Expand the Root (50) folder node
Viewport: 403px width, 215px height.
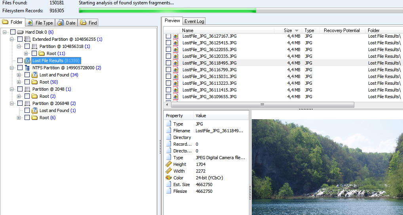(19, 82)
